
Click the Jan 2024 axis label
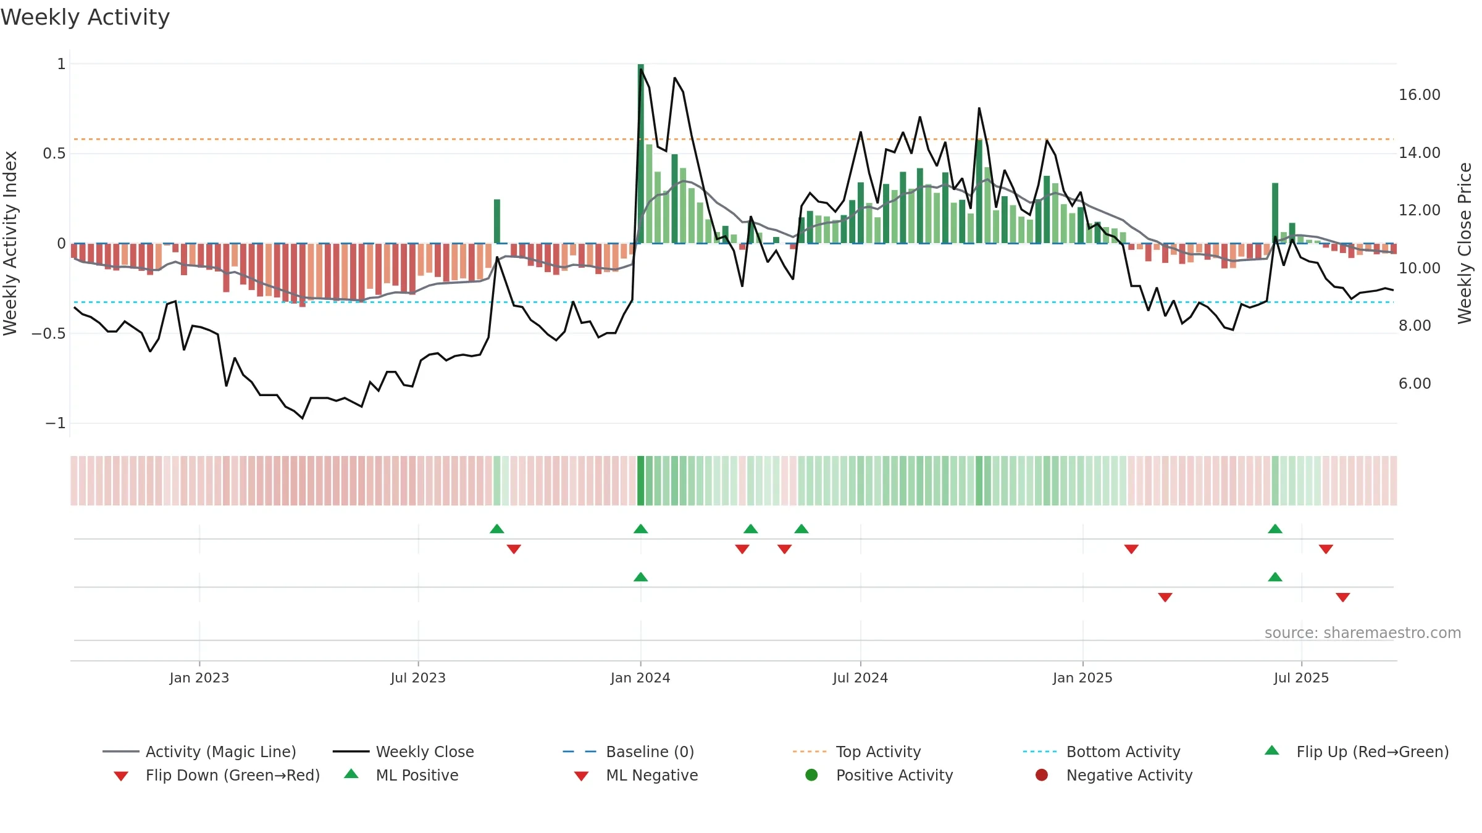pyautogui.click(x=640, y=678)
